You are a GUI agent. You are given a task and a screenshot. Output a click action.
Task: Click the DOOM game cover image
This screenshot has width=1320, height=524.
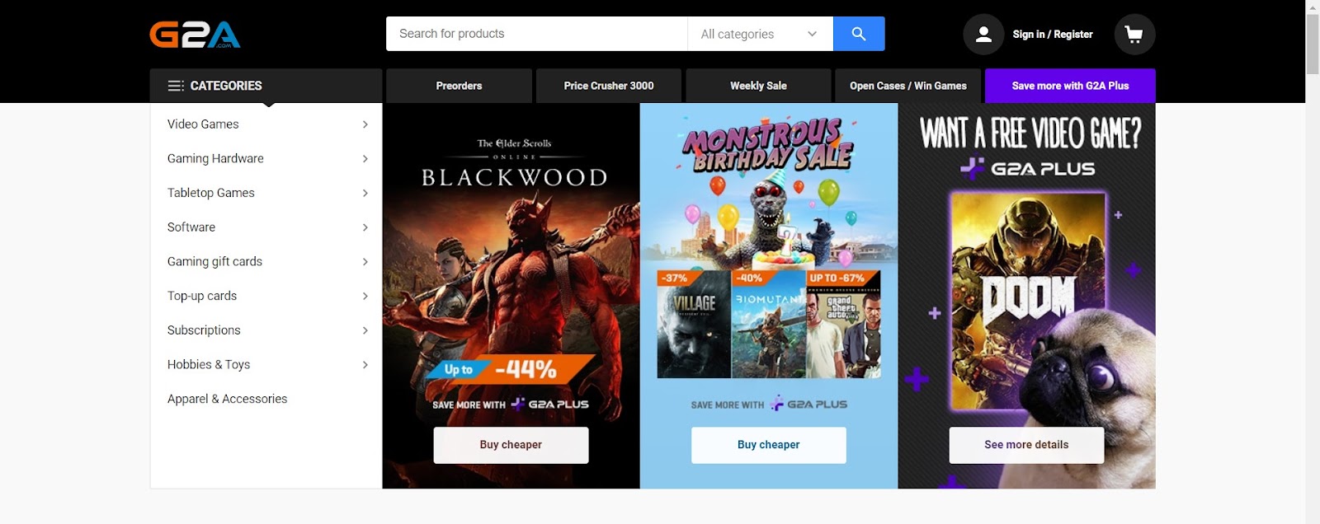[1028, 302]
